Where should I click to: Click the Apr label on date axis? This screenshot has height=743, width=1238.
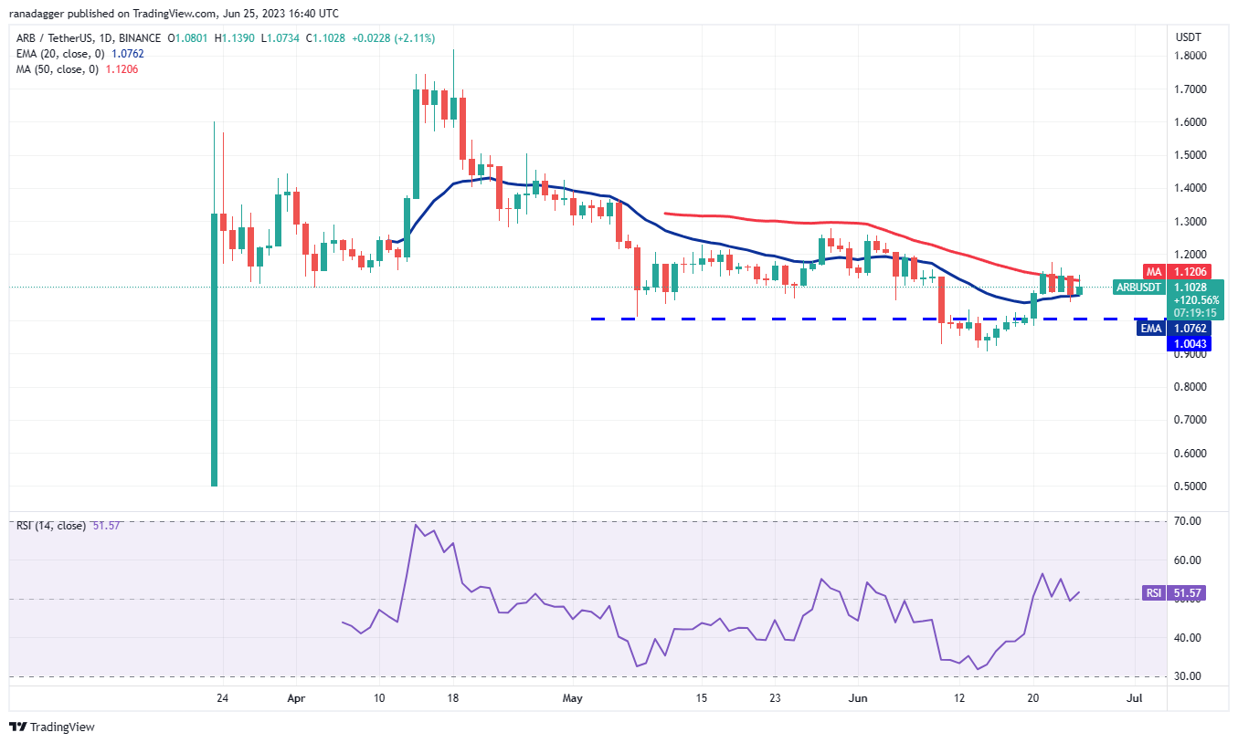(x=296, y=697)
